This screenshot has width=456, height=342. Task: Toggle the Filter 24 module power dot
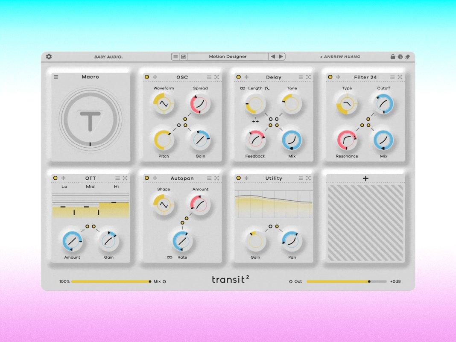pos(330,77)
